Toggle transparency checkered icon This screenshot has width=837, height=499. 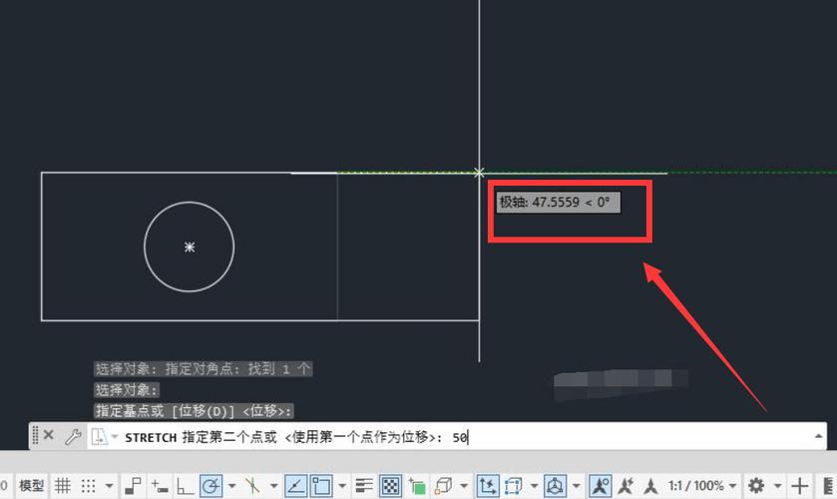(x=391, y=486)
